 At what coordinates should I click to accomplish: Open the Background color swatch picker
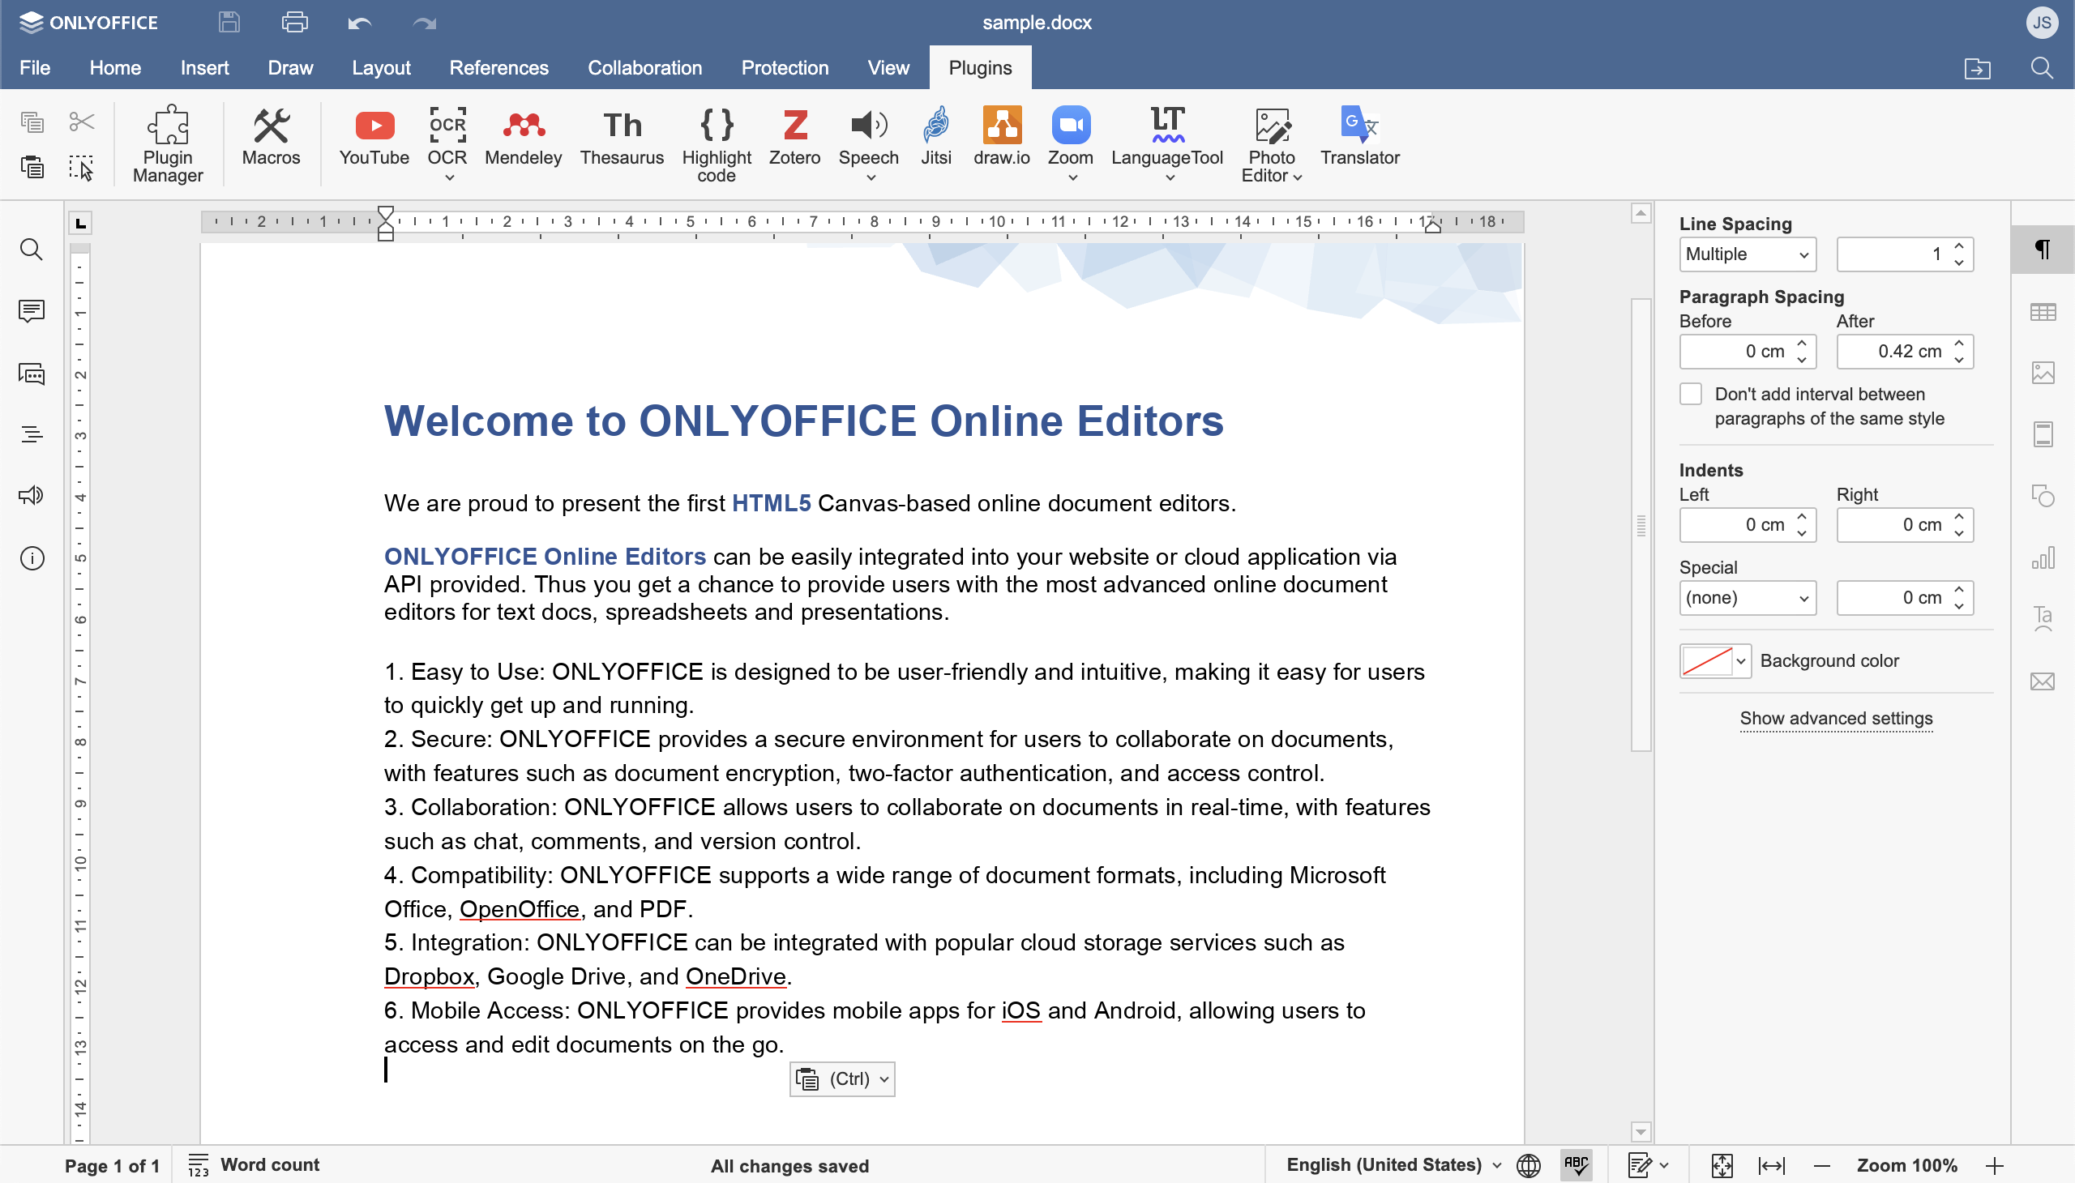coord(1714,660)
